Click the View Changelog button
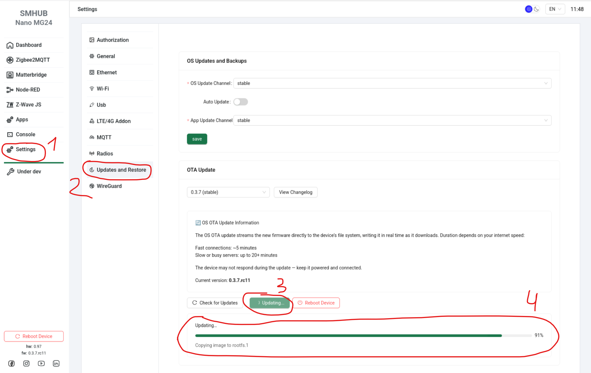This screenshot has height=373, width=591. (x=295, y=192)
